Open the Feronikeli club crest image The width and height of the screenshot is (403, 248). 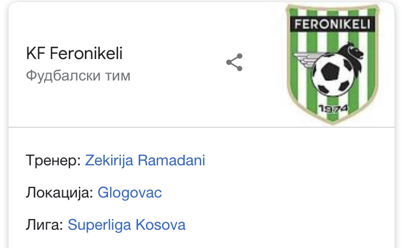pyautogui.click(x=333, y=64)
